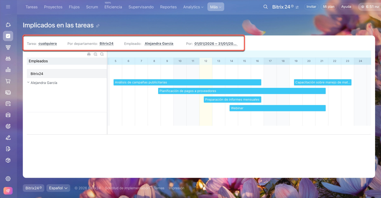The image size is (381, 198).
Task: Click the bar chart icon in the sidebar
Action: tap(8, 70)
